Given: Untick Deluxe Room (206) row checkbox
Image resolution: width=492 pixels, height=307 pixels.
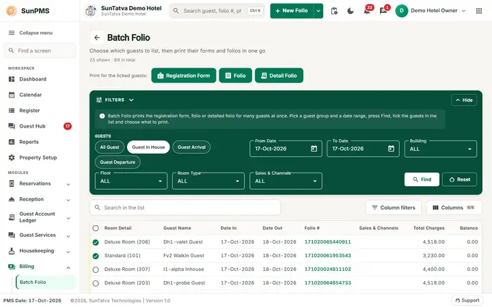Looking at the screenshot, I should click(x=96, y=242).
